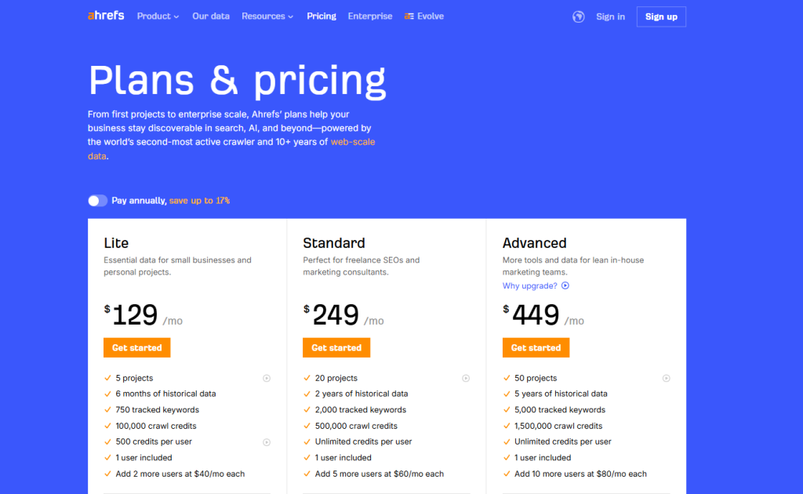Click Get started under Lite plan

point(136,347)
